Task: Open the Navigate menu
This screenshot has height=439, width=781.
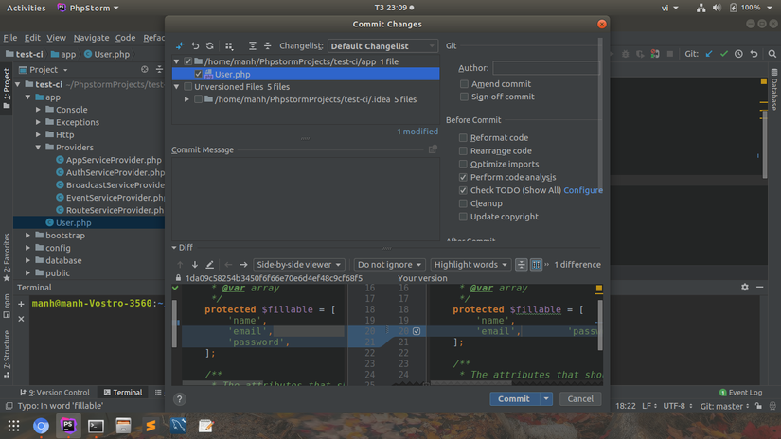Action: pyautogui.click(x=91, y=38)
